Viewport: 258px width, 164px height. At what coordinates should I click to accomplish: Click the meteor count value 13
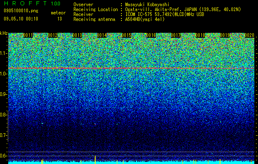(59, 19)
